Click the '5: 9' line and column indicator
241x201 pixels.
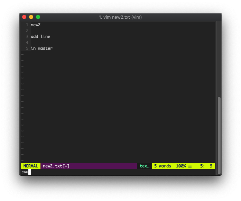click(206, 166)
